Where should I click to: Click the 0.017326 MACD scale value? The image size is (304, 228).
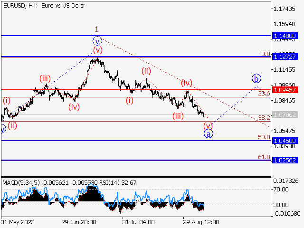286,181
